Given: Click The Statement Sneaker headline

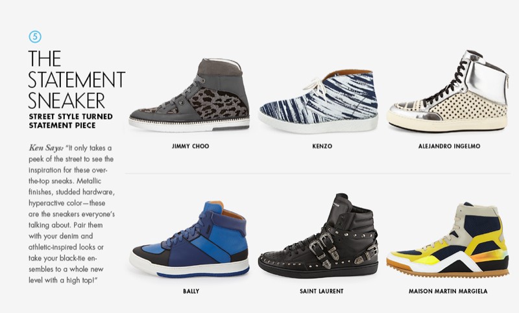Looking at the screenshot, I should point(77,80).
